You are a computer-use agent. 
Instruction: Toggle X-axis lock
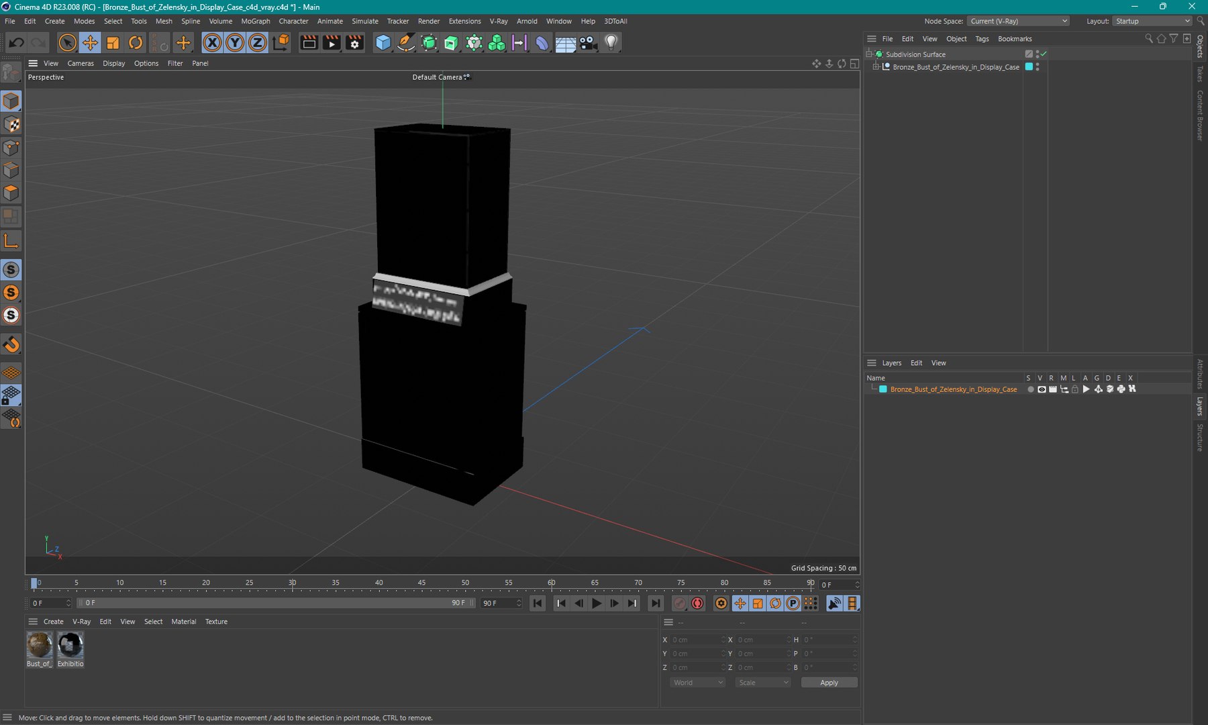click(212, 43)
